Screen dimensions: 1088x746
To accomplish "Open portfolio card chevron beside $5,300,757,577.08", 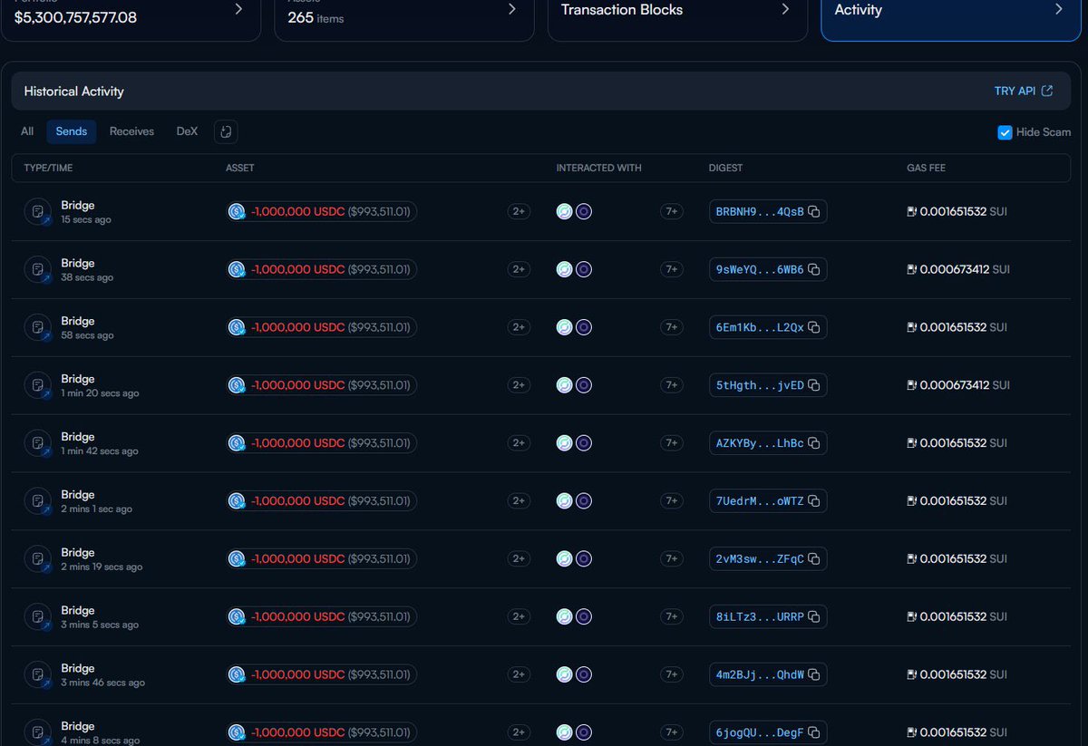I will tap(238, 9).
